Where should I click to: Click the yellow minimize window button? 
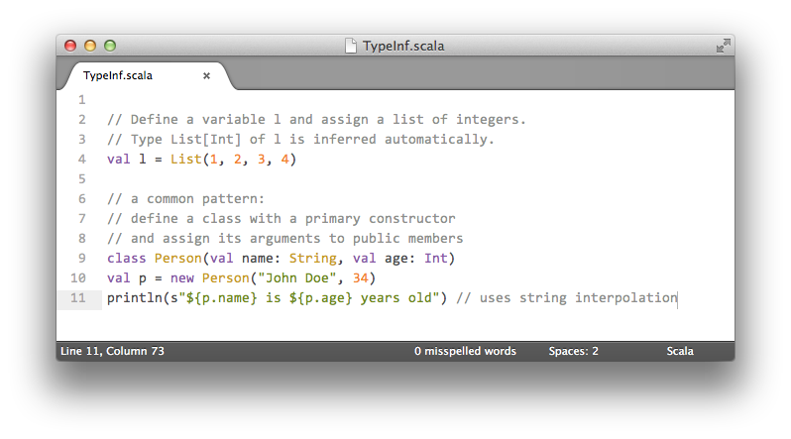(x=90, y=46)
